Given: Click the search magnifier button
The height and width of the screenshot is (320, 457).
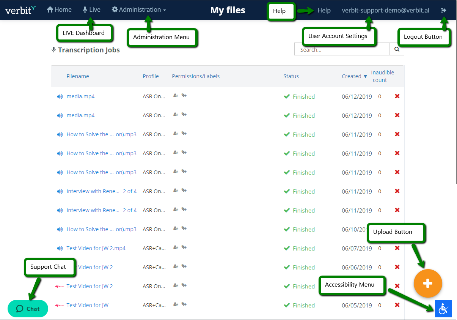Looking at the screenshot, I should click(x=397, y=49).
